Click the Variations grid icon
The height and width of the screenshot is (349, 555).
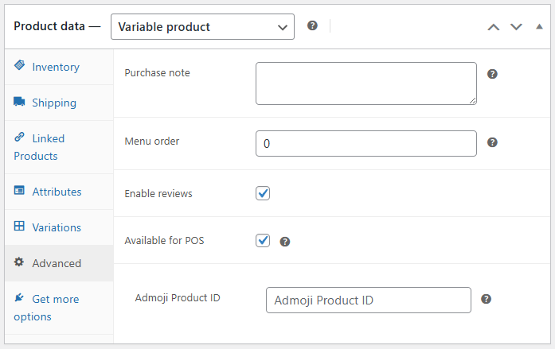coord(19,226)
